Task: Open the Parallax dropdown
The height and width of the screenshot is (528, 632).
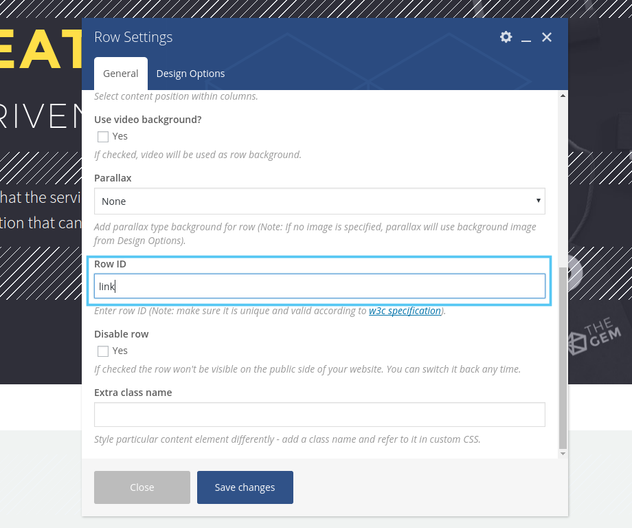Action: pos(319,201)
